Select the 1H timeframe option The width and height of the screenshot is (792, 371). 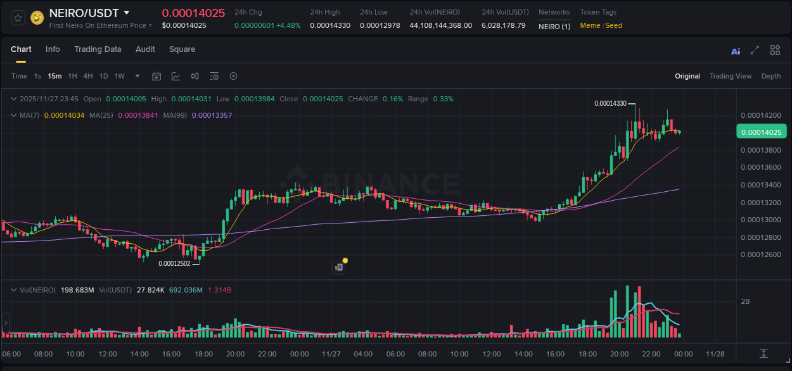[72, 76]
